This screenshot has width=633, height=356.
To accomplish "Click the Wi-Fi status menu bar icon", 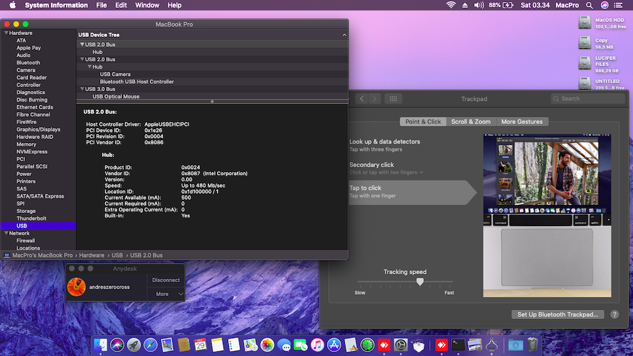I will (x=451, y=5).
